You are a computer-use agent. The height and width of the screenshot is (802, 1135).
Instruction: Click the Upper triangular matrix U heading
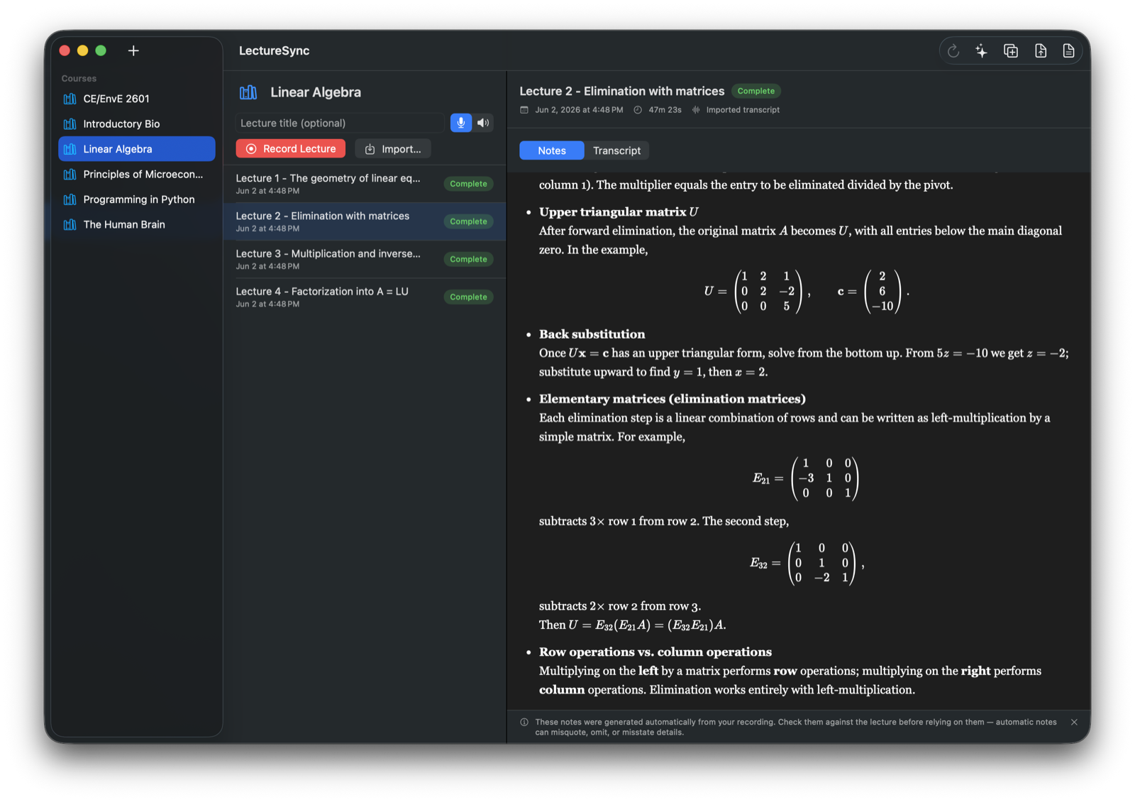[x=619, y=212]
